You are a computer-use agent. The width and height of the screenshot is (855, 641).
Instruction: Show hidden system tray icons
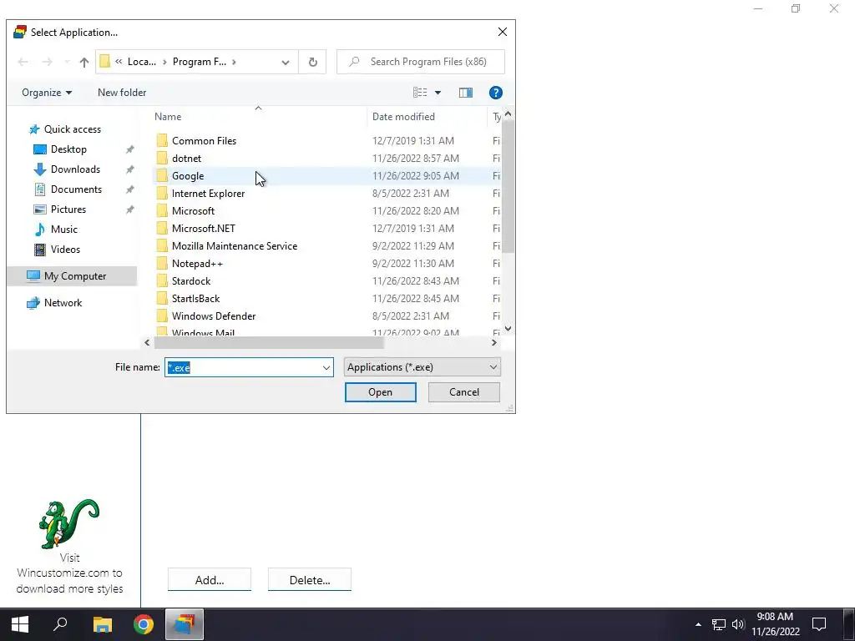click(x=698, y=624)
